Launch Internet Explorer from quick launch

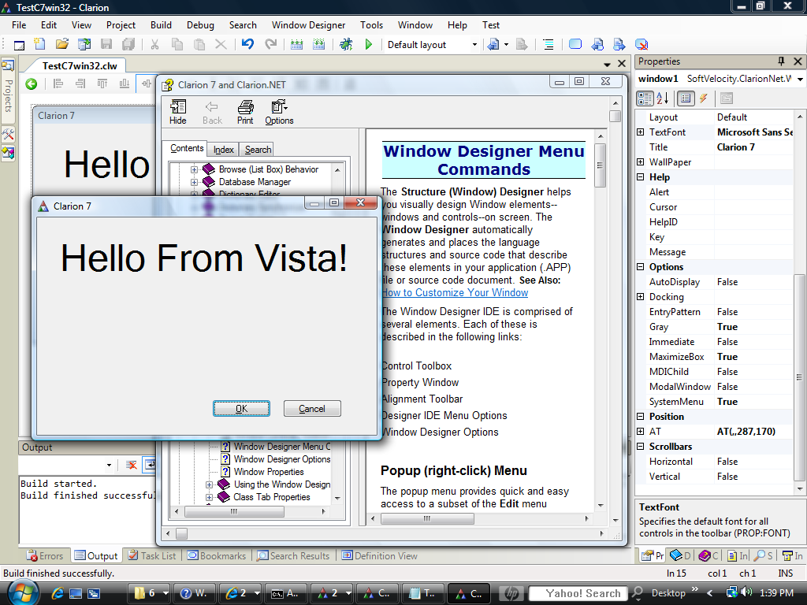pyautogui.click(x=57, y=593)
